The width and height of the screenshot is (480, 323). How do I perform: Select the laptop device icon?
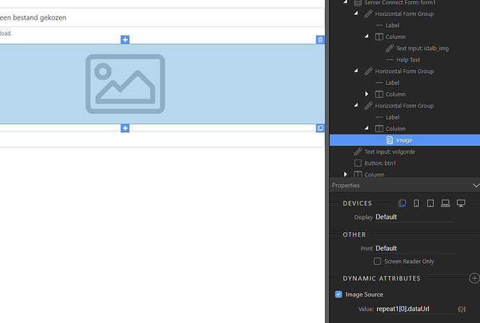click(x=445, y=203)
